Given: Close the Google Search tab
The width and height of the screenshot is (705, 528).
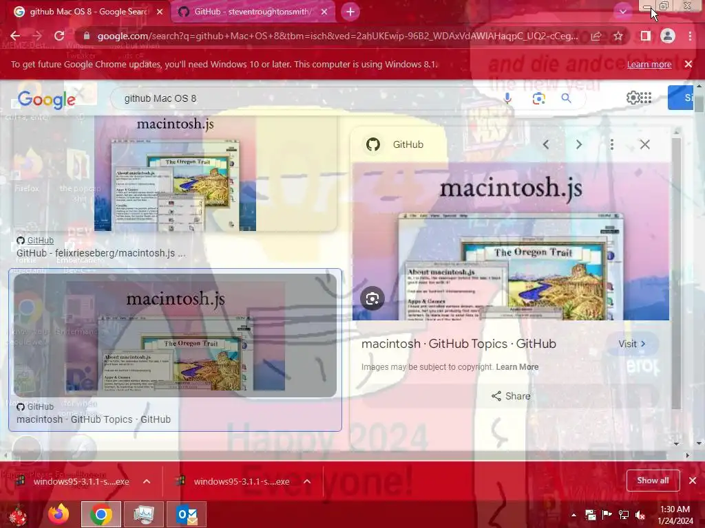Looking at the screenshot, I should coord(160,12).
